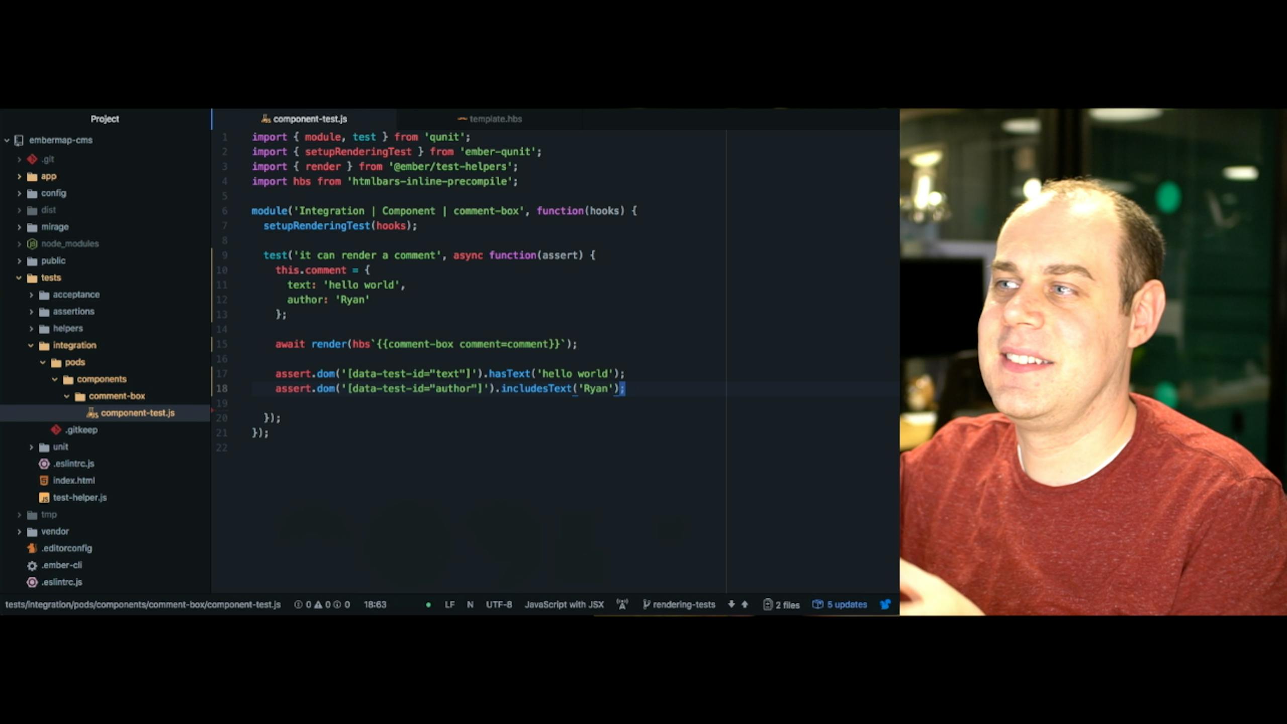Change the UTF-8 encoding selector
Viewport: 1287px width, 724px height.
499,604
